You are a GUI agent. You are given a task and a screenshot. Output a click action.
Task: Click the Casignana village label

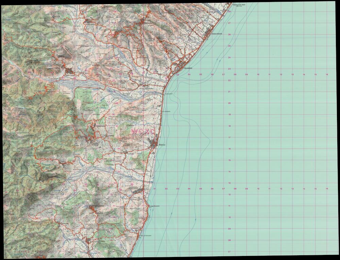(x=100, y=126)
